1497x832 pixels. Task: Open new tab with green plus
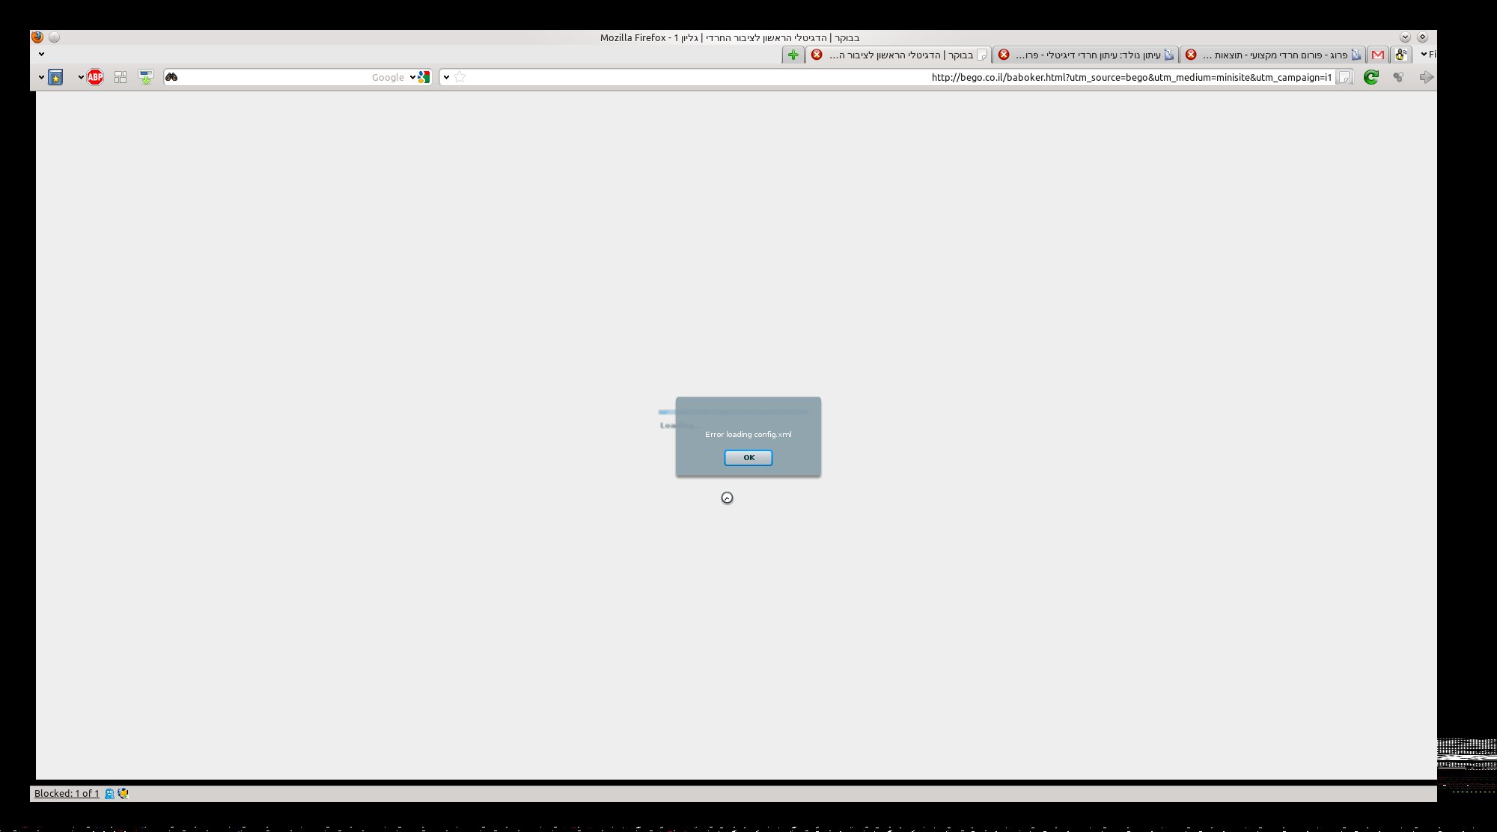tap(793, 55)
